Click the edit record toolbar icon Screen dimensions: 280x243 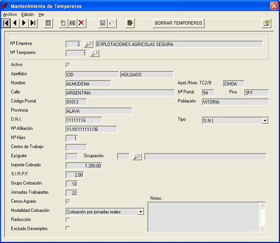72,23
